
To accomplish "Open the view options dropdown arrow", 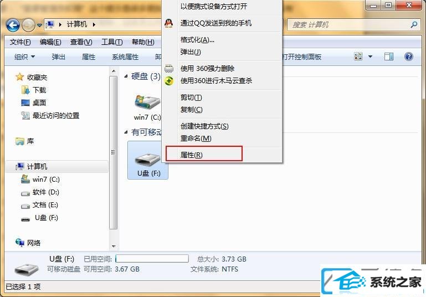I will coord(370,57).
